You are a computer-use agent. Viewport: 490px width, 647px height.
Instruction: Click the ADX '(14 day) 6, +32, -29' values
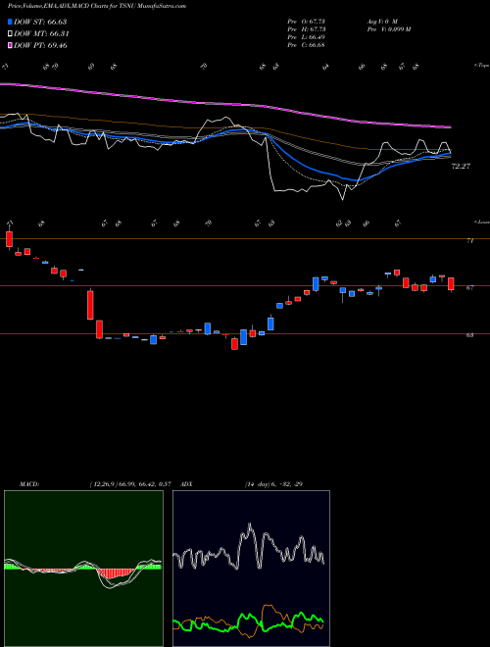[273, 484]
